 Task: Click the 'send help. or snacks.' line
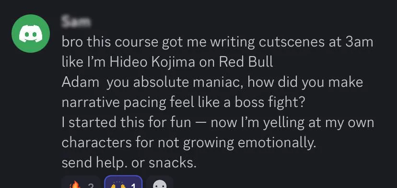[x=129, y=163]
